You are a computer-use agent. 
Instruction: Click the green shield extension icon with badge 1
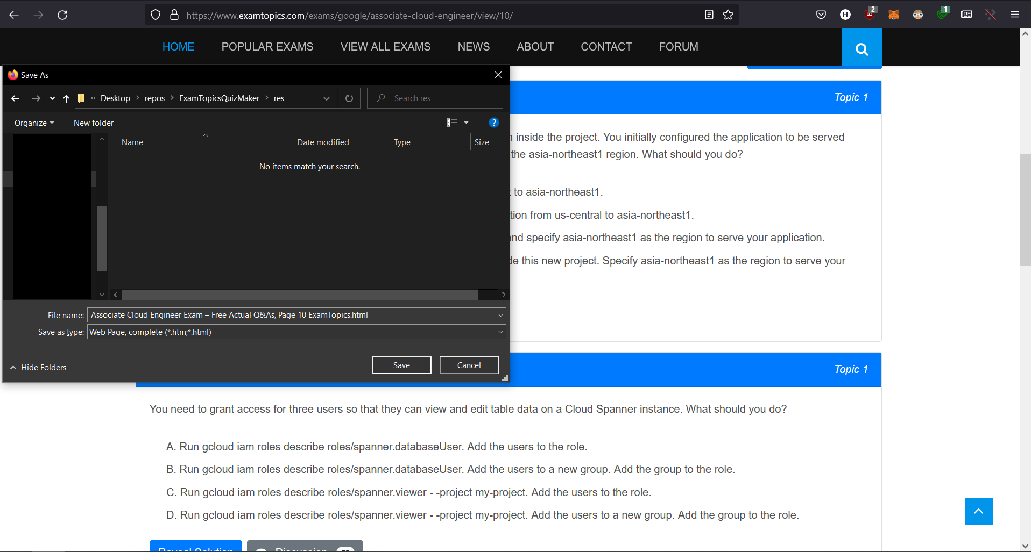click(943, 14)
